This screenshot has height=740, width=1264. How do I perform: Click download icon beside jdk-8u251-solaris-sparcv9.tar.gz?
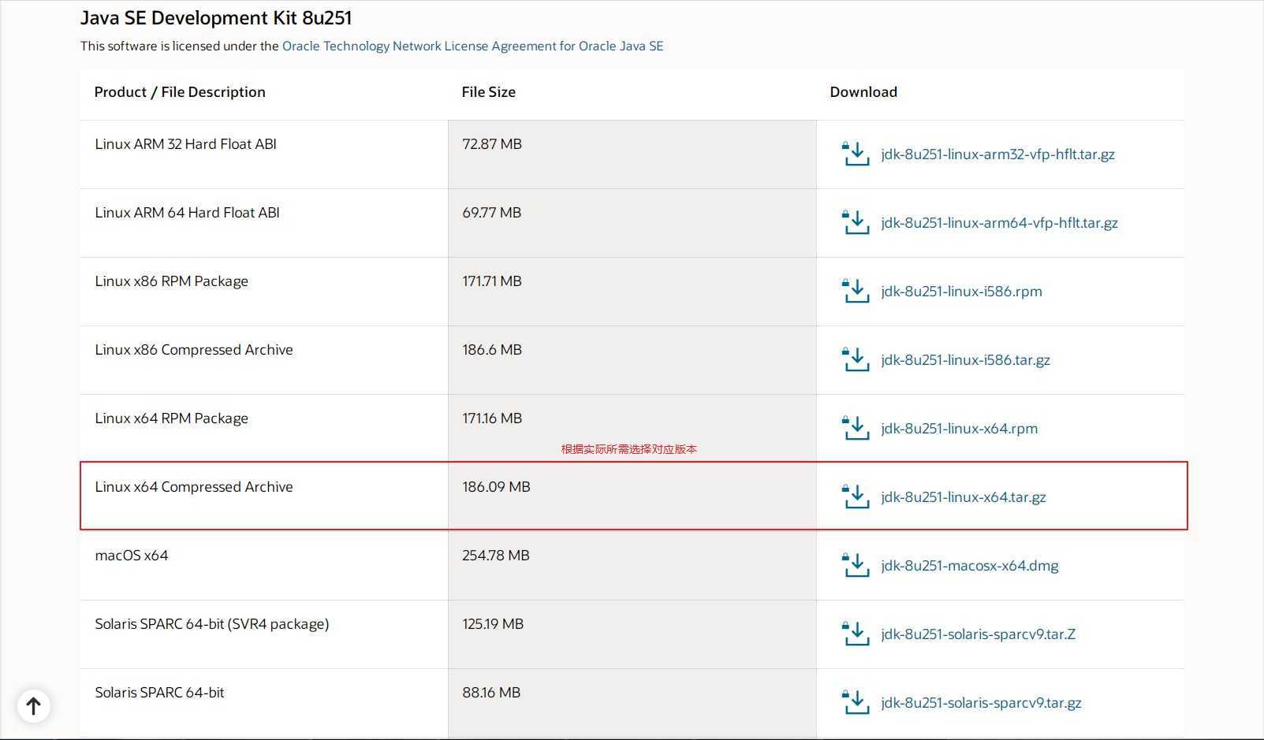point(856,702)
